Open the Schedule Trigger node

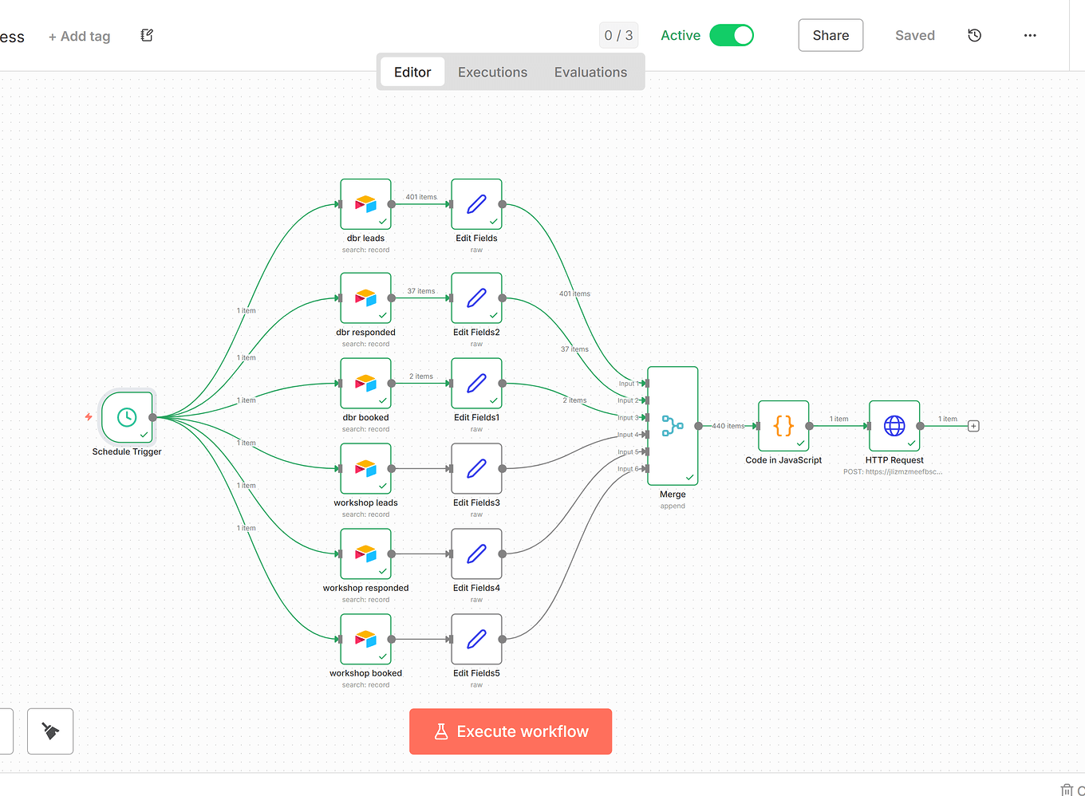coord(127,417)
